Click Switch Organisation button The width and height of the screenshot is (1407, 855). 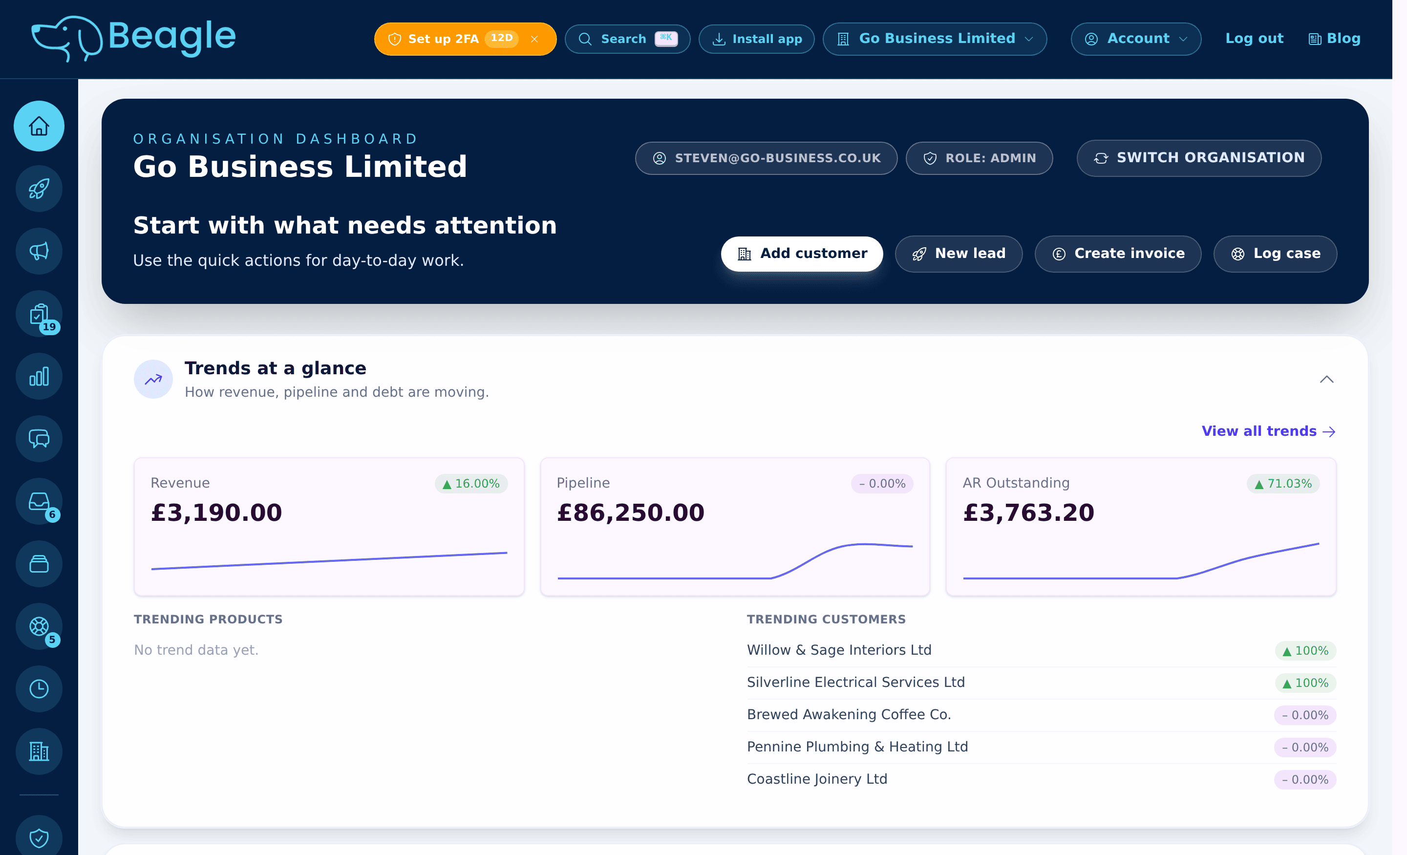[x=1199, y=158]
